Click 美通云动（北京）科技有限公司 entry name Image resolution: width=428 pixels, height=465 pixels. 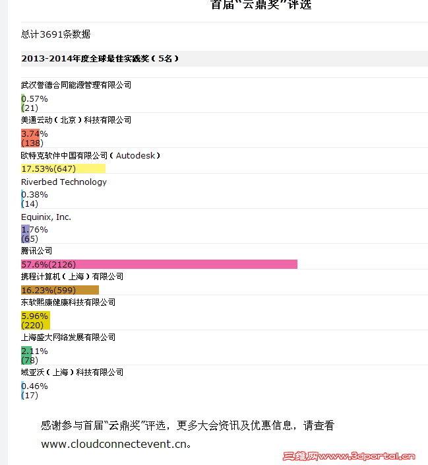click(76, 120)
